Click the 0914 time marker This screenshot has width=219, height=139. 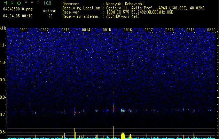pos(86,30)
